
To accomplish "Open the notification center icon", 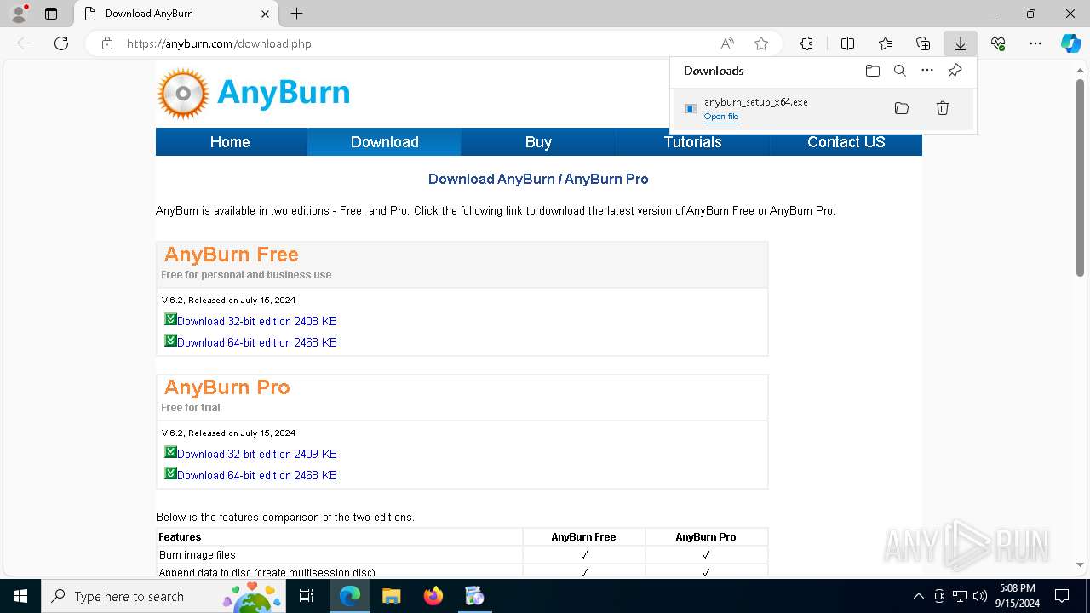I will [1062, 596].
